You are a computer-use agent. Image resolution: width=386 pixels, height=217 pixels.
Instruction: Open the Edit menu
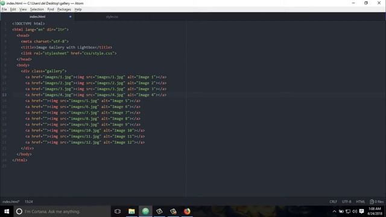pos(13,10)
